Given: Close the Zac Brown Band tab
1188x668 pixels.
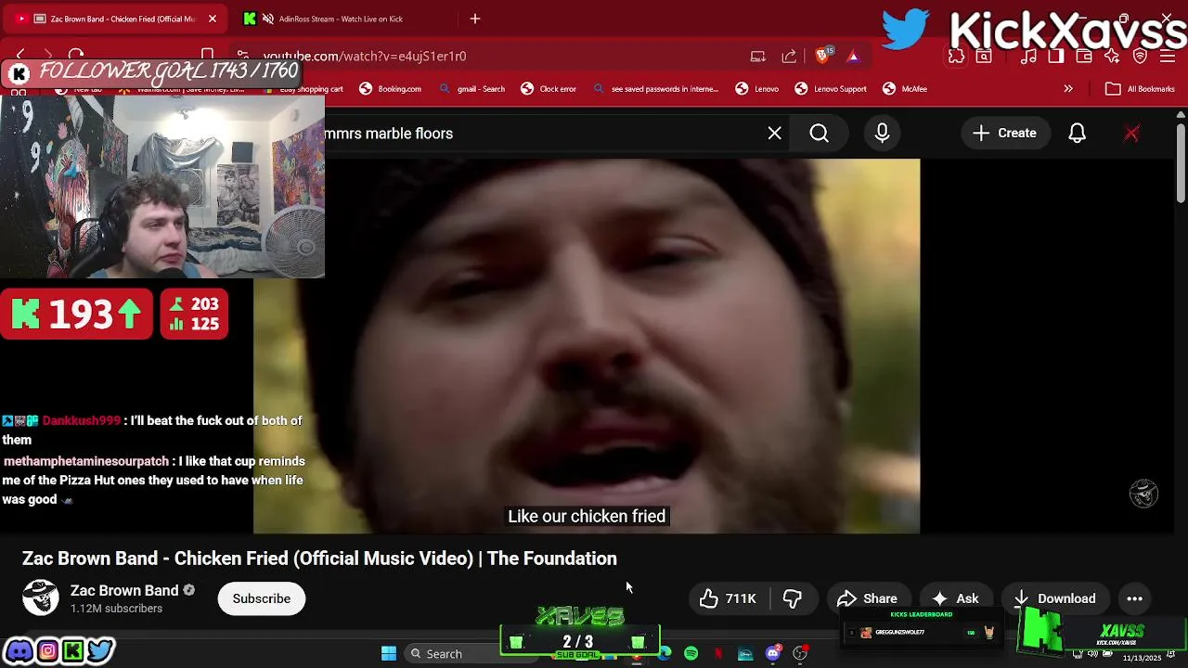Looking at the screenshot, I should [x=213, y=19].
